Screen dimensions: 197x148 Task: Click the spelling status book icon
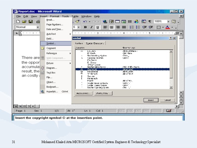click(169, 111)
